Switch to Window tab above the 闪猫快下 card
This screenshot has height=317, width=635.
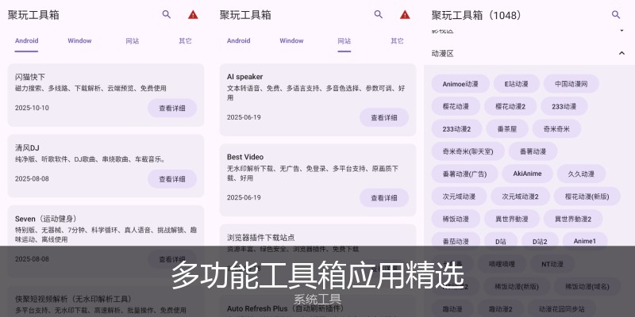coord(79,41)
